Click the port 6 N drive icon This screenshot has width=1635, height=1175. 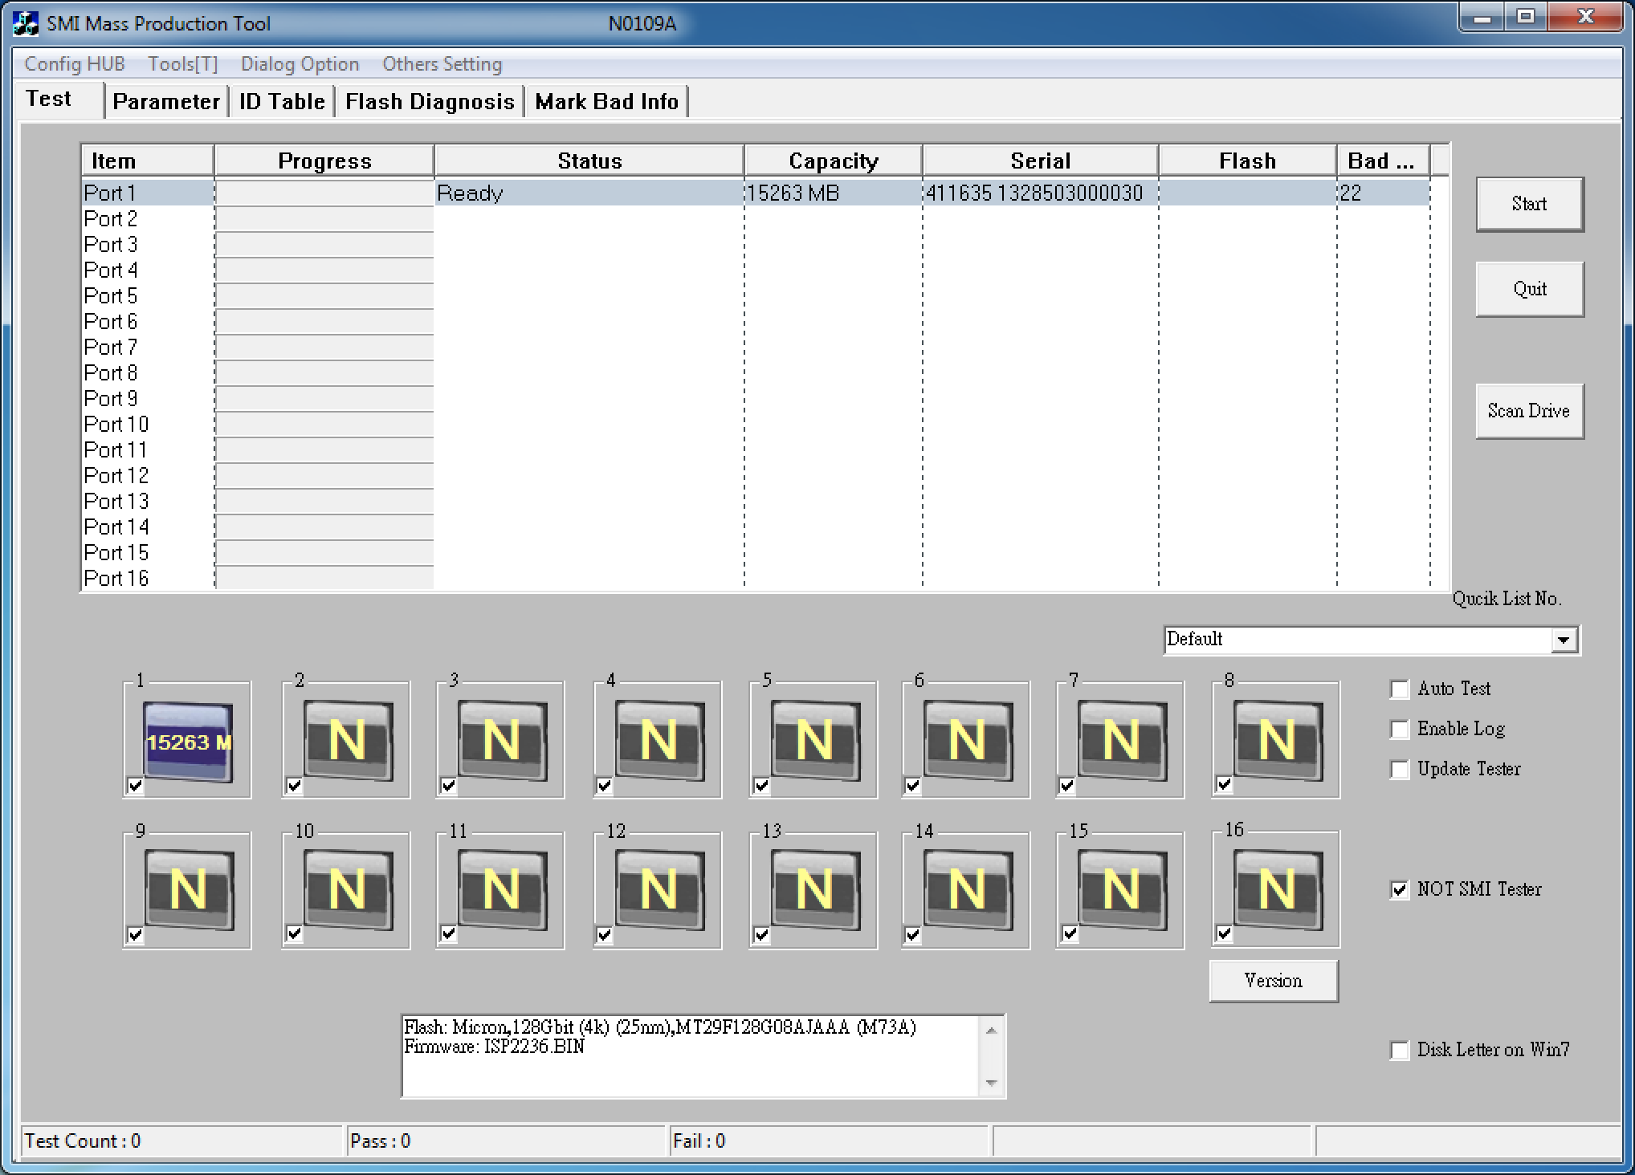[x=967, y=741]
